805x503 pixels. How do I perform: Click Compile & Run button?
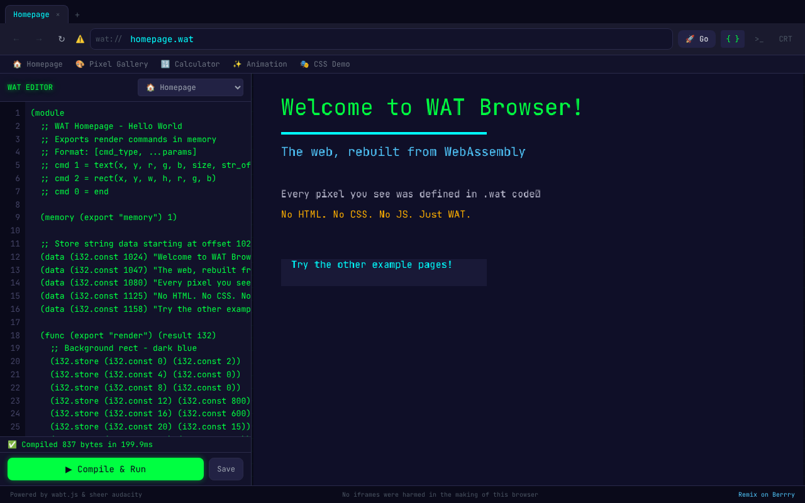pyautogui.click(x=106, y=469)
